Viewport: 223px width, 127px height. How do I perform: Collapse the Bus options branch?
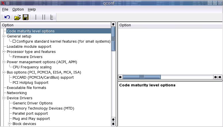[4, 72]
